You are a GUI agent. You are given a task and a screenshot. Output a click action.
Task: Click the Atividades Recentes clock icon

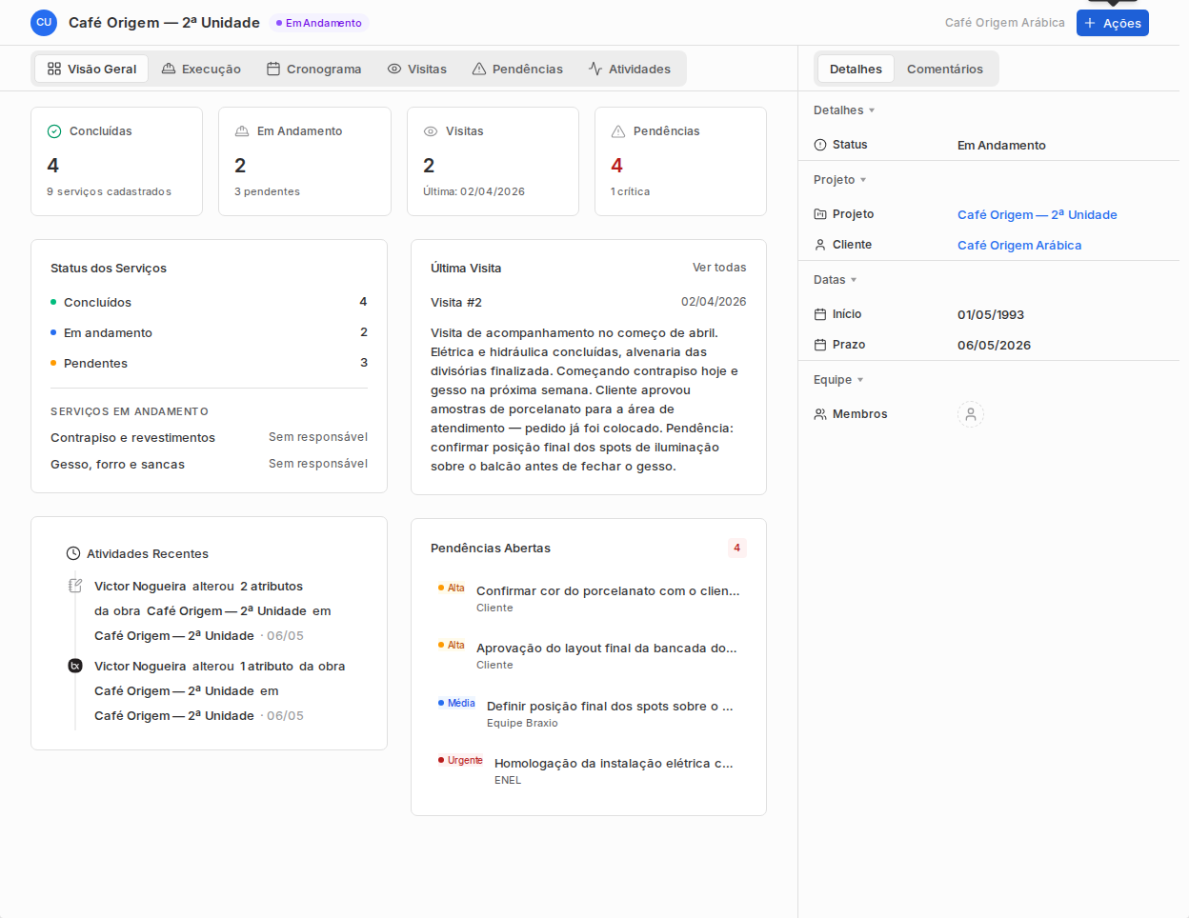(73, 553)
